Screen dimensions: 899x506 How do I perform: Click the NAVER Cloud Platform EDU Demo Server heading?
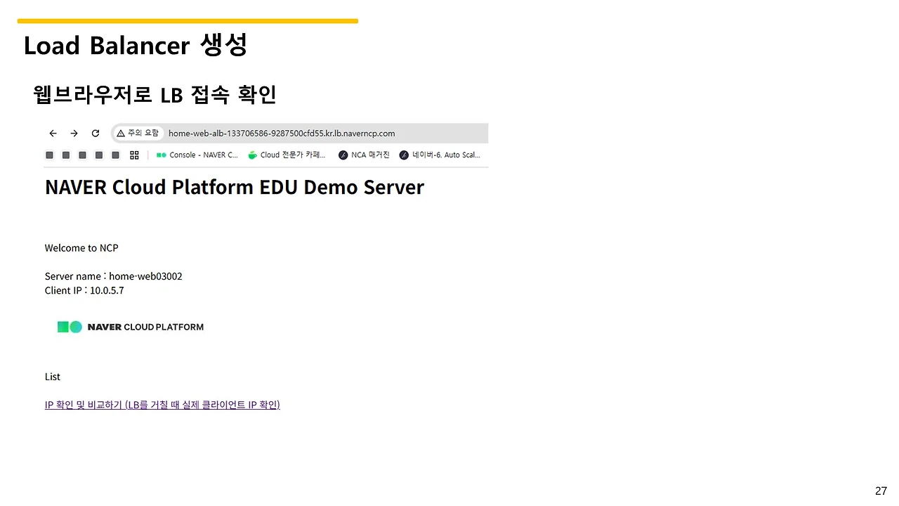tap(235, 188)
